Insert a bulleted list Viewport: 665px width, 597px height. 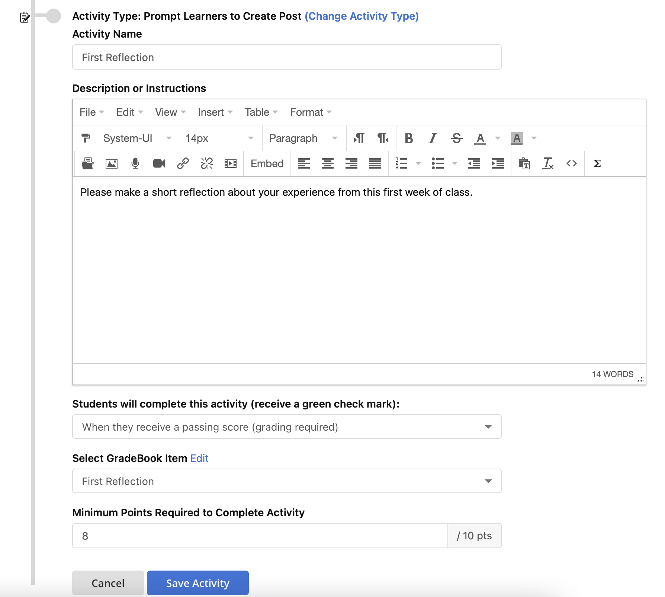coord(438,163)
